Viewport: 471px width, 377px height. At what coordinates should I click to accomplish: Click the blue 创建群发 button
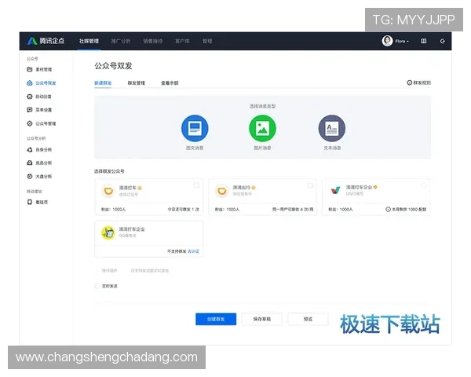click(216, 319)
